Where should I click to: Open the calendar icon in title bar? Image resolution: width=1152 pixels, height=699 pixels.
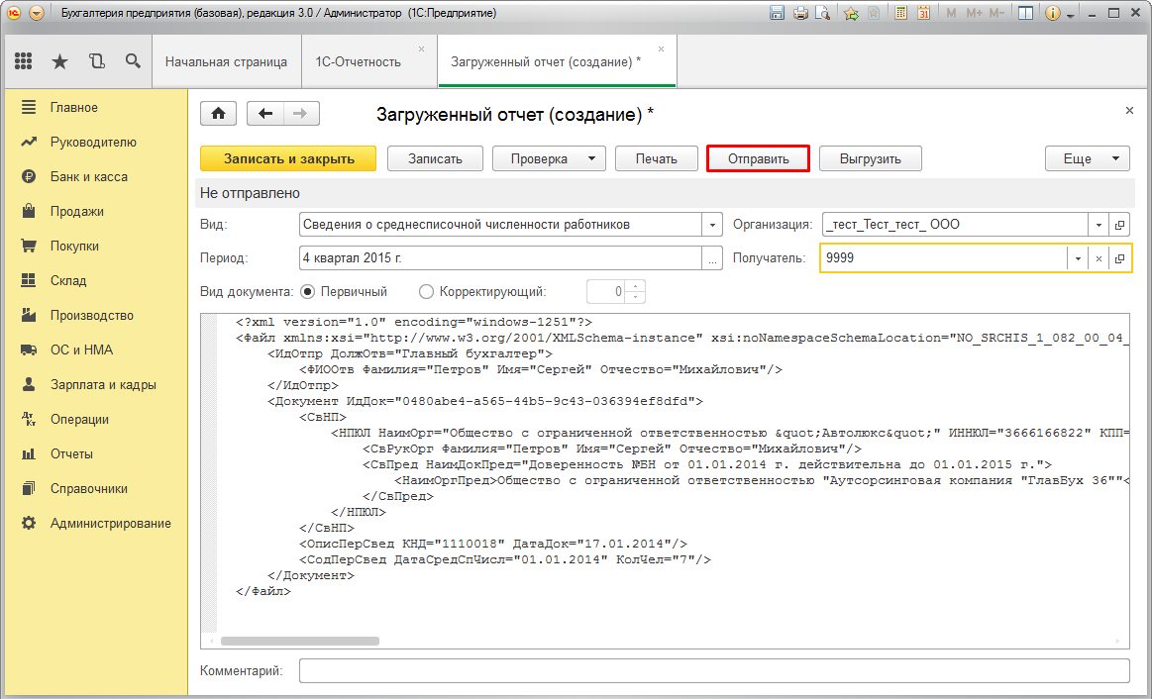coord(923,13)
